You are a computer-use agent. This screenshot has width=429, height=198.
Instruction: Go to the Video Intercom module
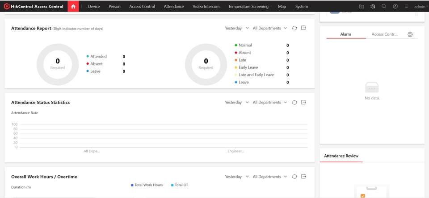[206, 7]
